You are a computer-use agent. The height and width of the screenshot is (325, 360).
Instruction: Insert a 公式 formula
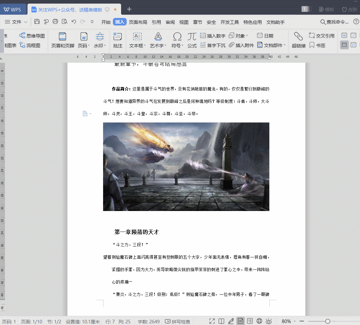click(192, 40)
